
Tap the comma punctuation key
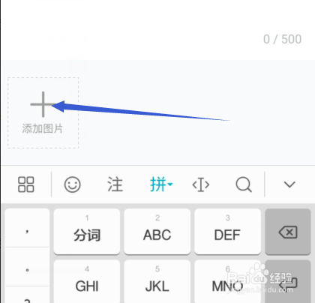27,228
